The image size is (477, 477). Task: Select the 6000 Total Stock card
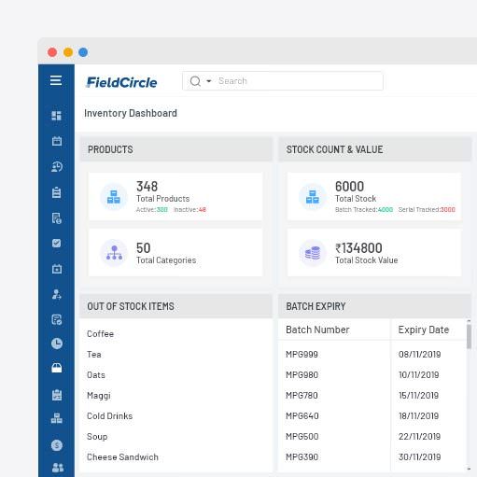pos(374,196)
